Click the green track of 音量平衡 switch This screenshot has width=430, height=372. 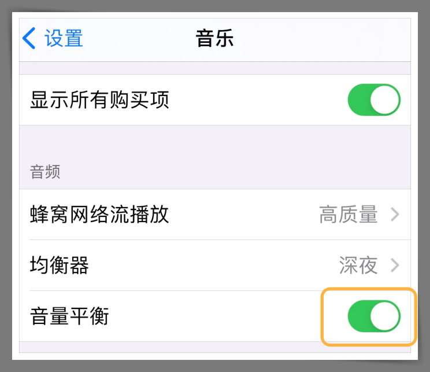click(359, 316)
